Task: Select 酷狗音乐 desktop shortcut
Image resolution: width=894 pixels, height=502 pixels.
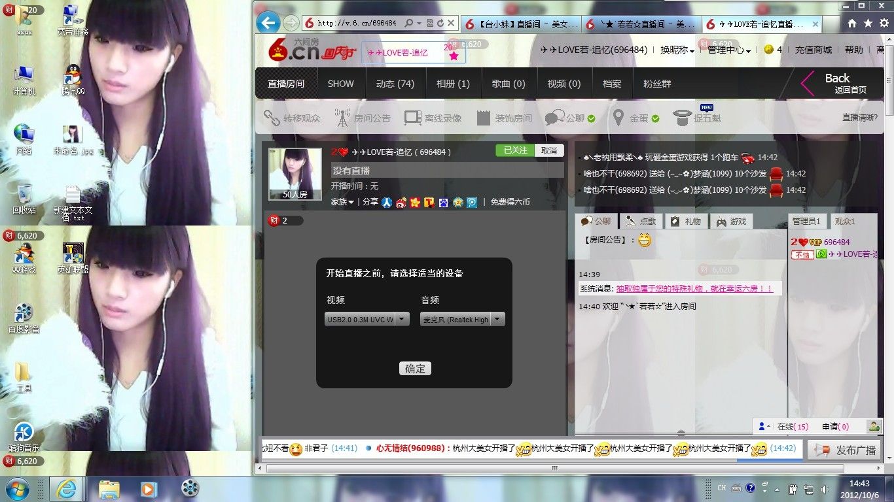Action: (24, 437)
